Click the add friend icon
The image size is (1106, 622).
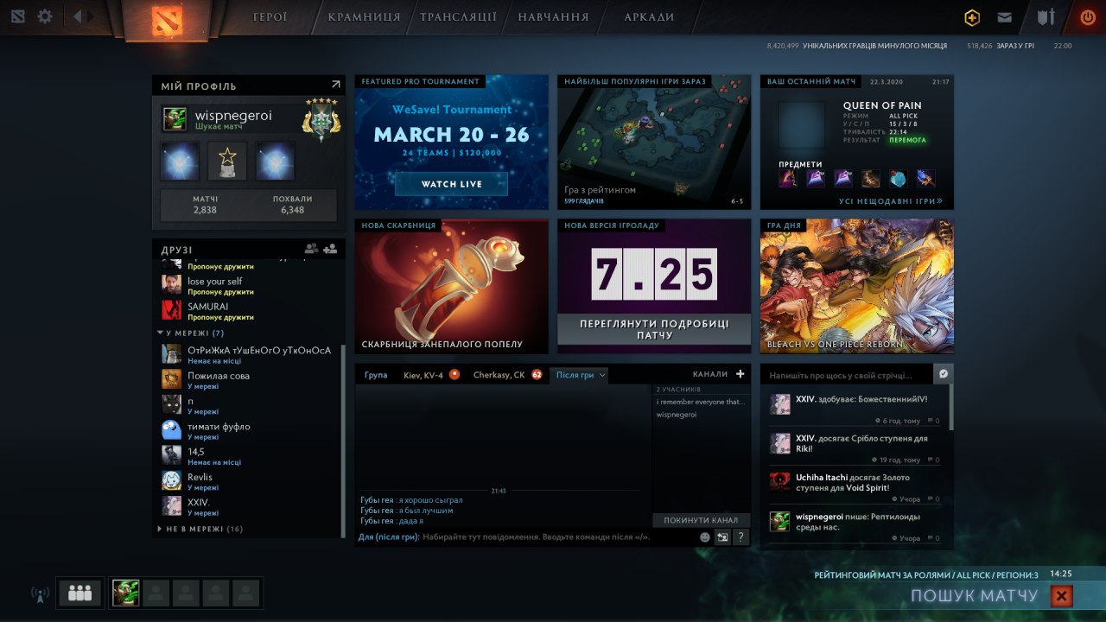[x=330, y=249]
